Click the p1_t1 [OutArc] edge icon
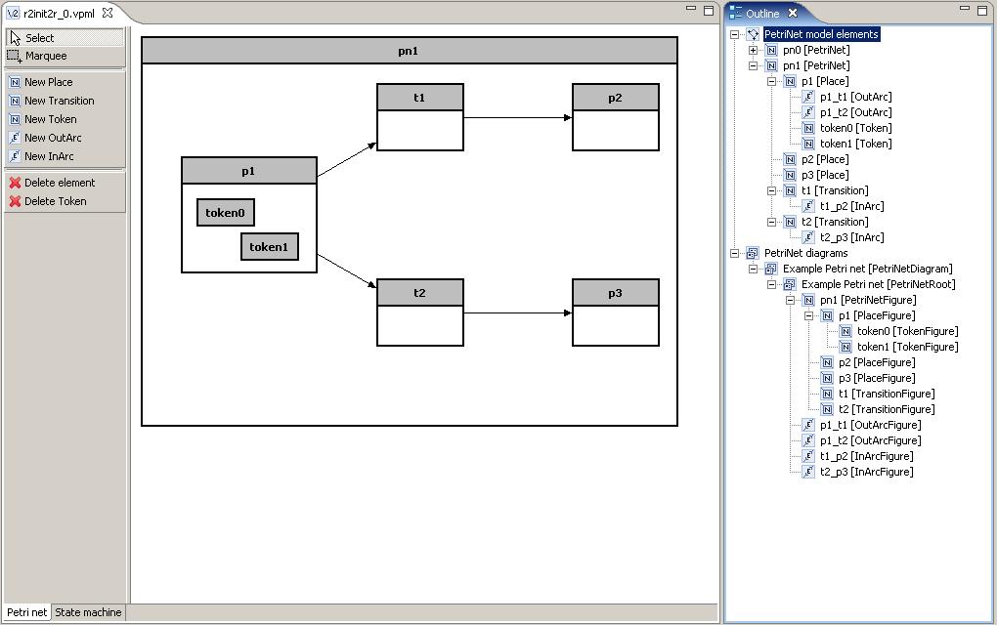997x625 pixels. pyautogui.click(x=808, y=97)
